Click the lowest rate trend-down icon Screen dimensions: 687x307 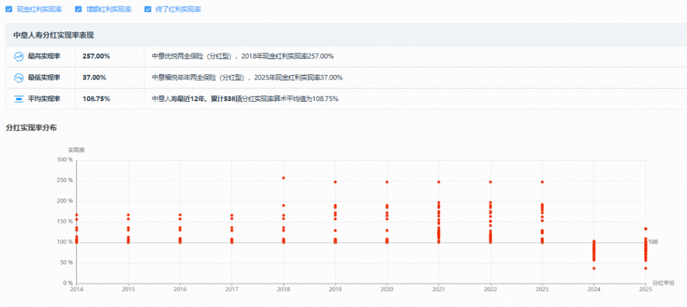(19, 78)
